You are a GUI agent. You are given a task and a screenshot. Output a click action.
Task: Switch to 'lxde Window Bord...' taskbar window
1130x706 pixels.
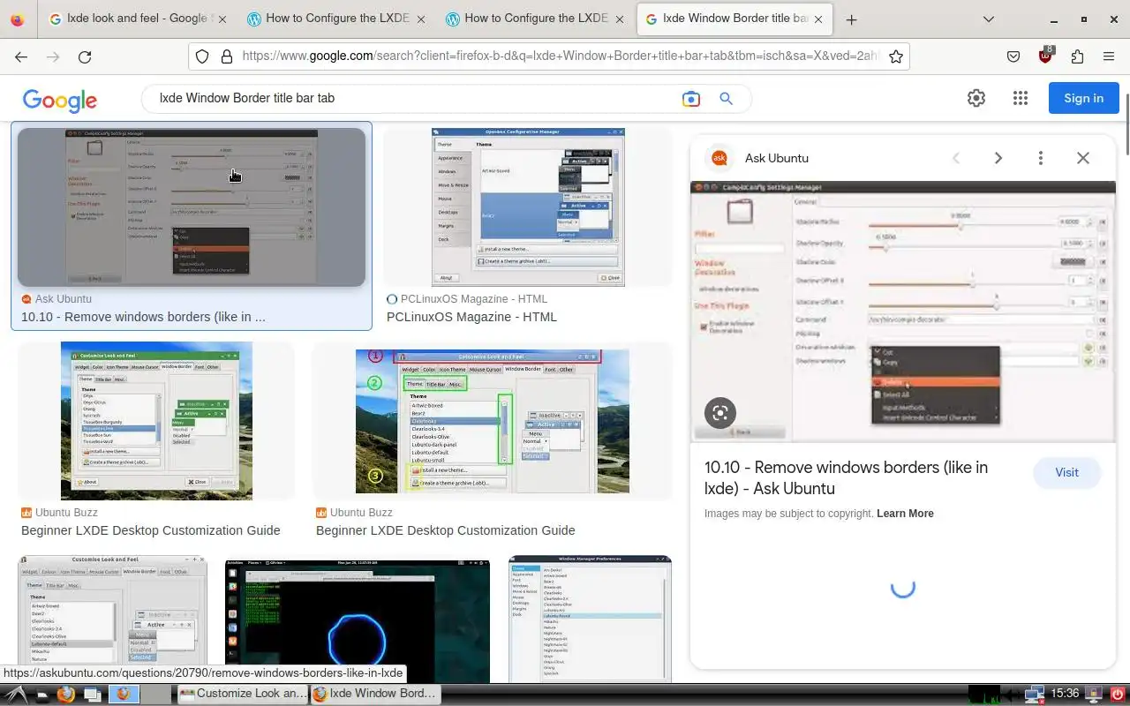[375, 695]
